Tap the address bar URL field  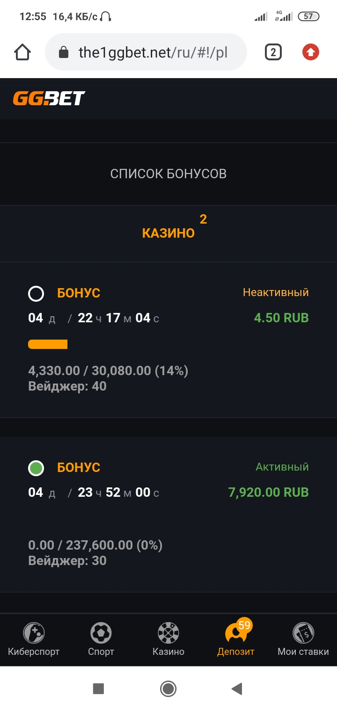[153, 52]
